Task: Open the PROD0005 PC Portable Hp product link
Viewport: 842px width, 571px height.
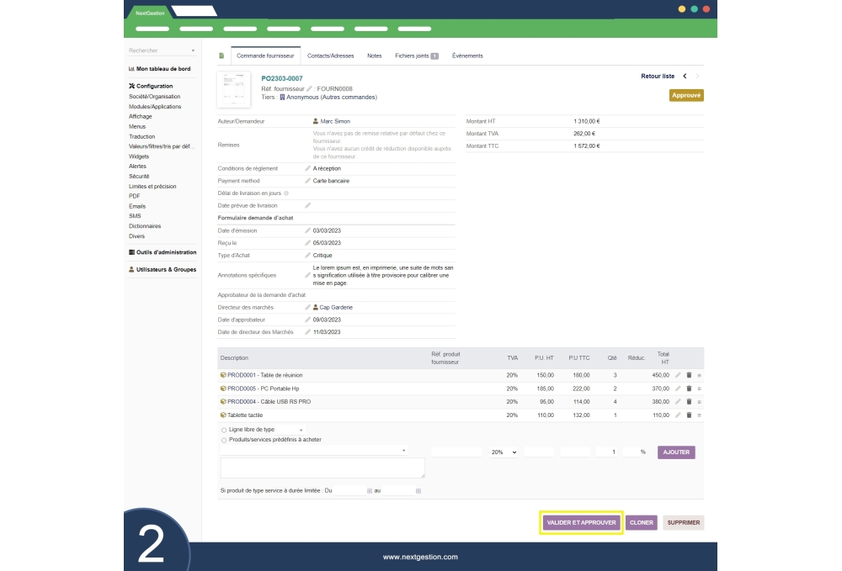Action: (264, 389)
